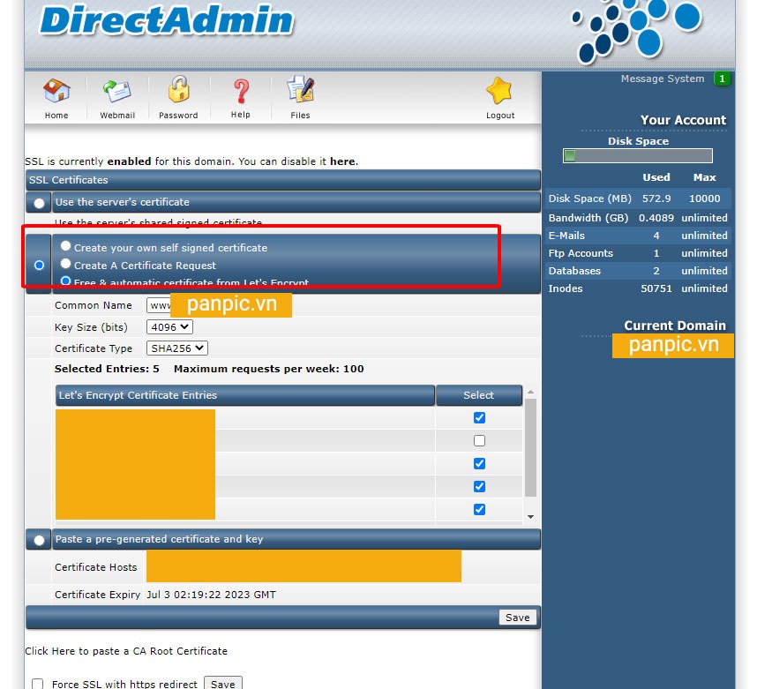Check the unchecked second Let's Encrypt entry
Screen dimensions: 757x689
pos(479,440)
